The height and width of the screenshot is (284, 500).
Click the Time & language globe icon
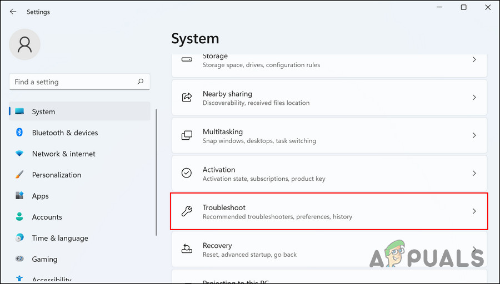(x=19, y=238)
